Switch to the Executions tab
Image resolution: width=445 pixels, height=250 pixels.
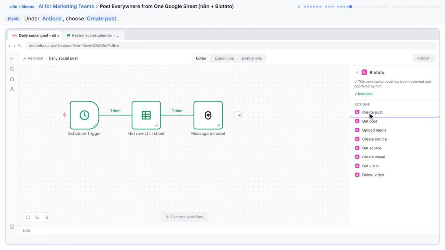tap(224, 58)
